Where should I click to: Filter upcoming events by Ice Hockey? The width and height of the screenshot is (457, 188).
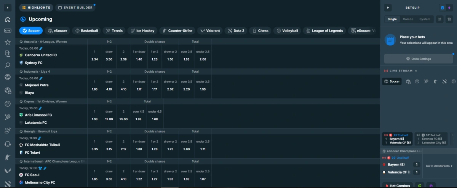pos(142,31)
